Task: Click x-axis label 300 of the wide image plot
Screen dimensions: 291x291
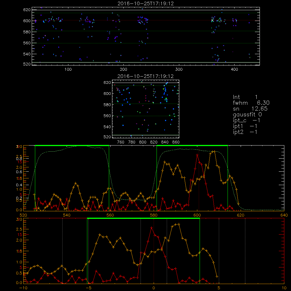Action: (x=179, y=70)
